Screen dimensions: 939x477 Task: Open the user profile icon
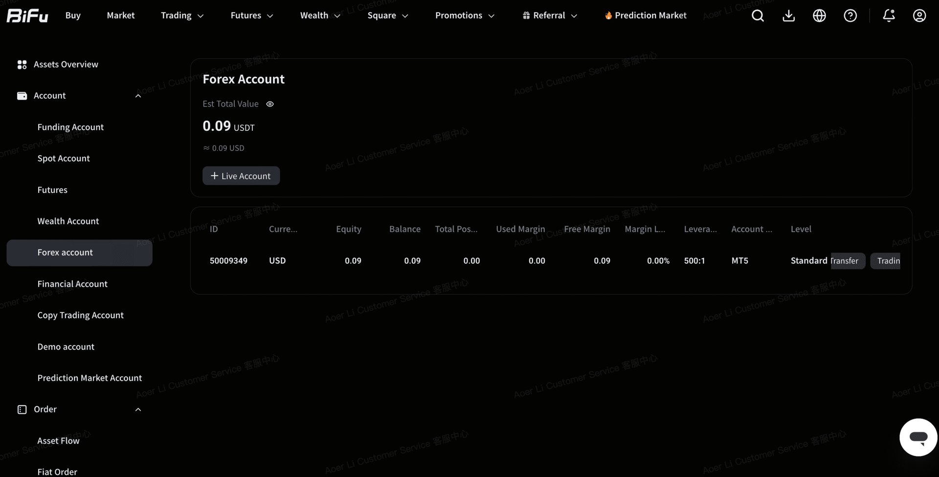point(919,16)
